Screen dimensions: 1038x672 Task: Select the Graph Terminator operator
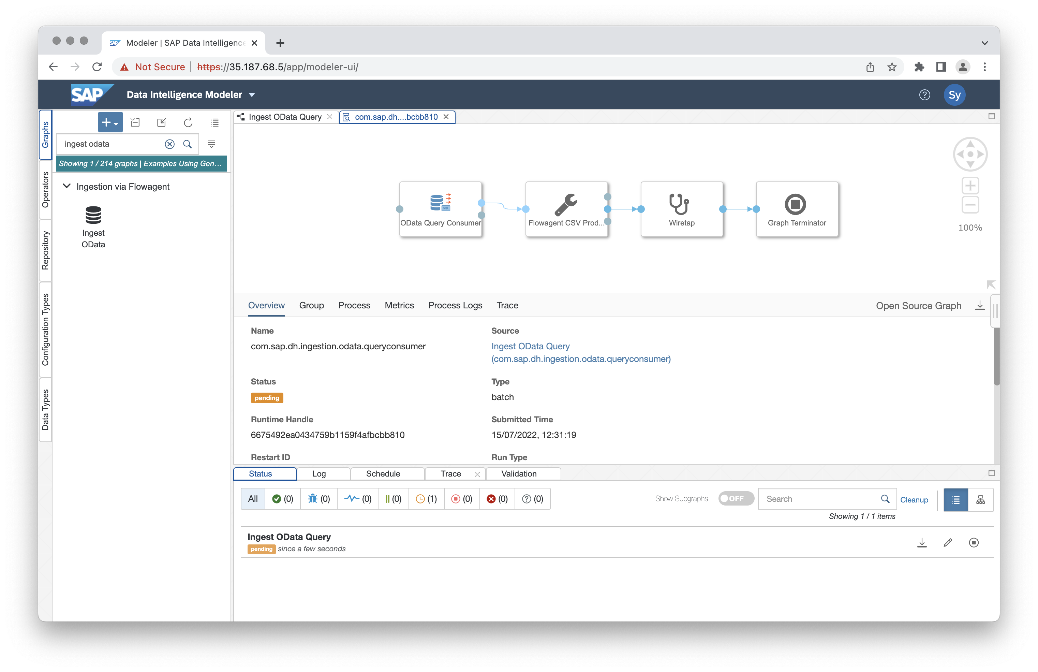tap(797, 209)
